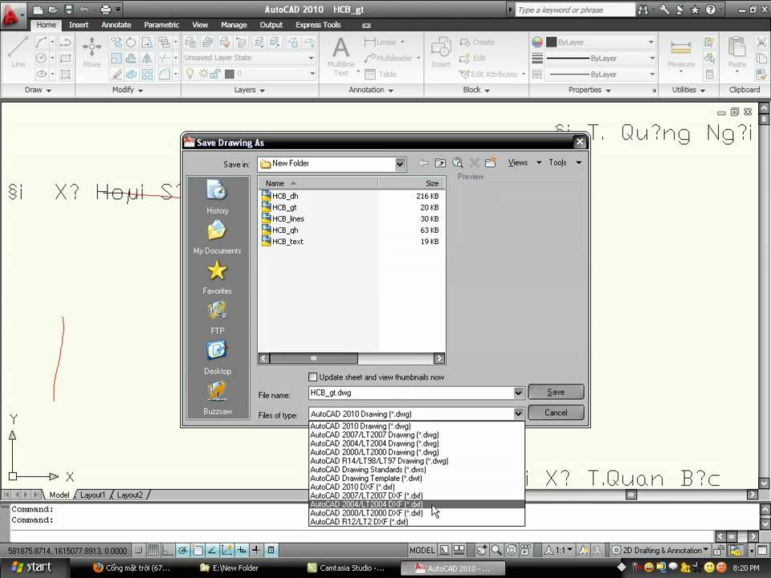The width and height of the screenshot is (771, 578).
Task: Go up one folder level icon
Action: tap(440, 163)
